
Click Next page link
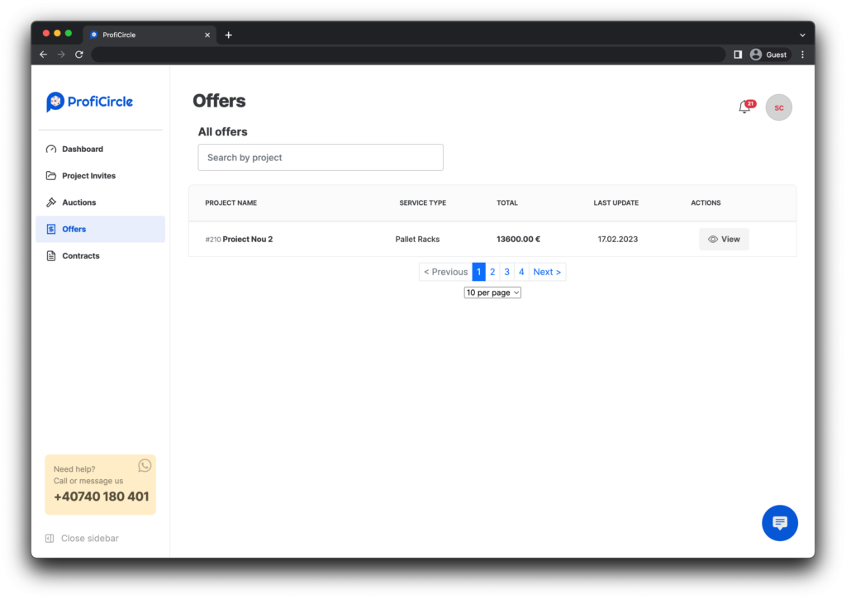547,272
